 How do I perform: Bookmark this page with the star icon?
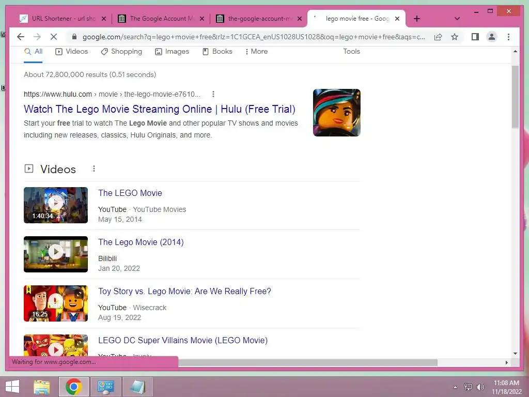(455, 37)
